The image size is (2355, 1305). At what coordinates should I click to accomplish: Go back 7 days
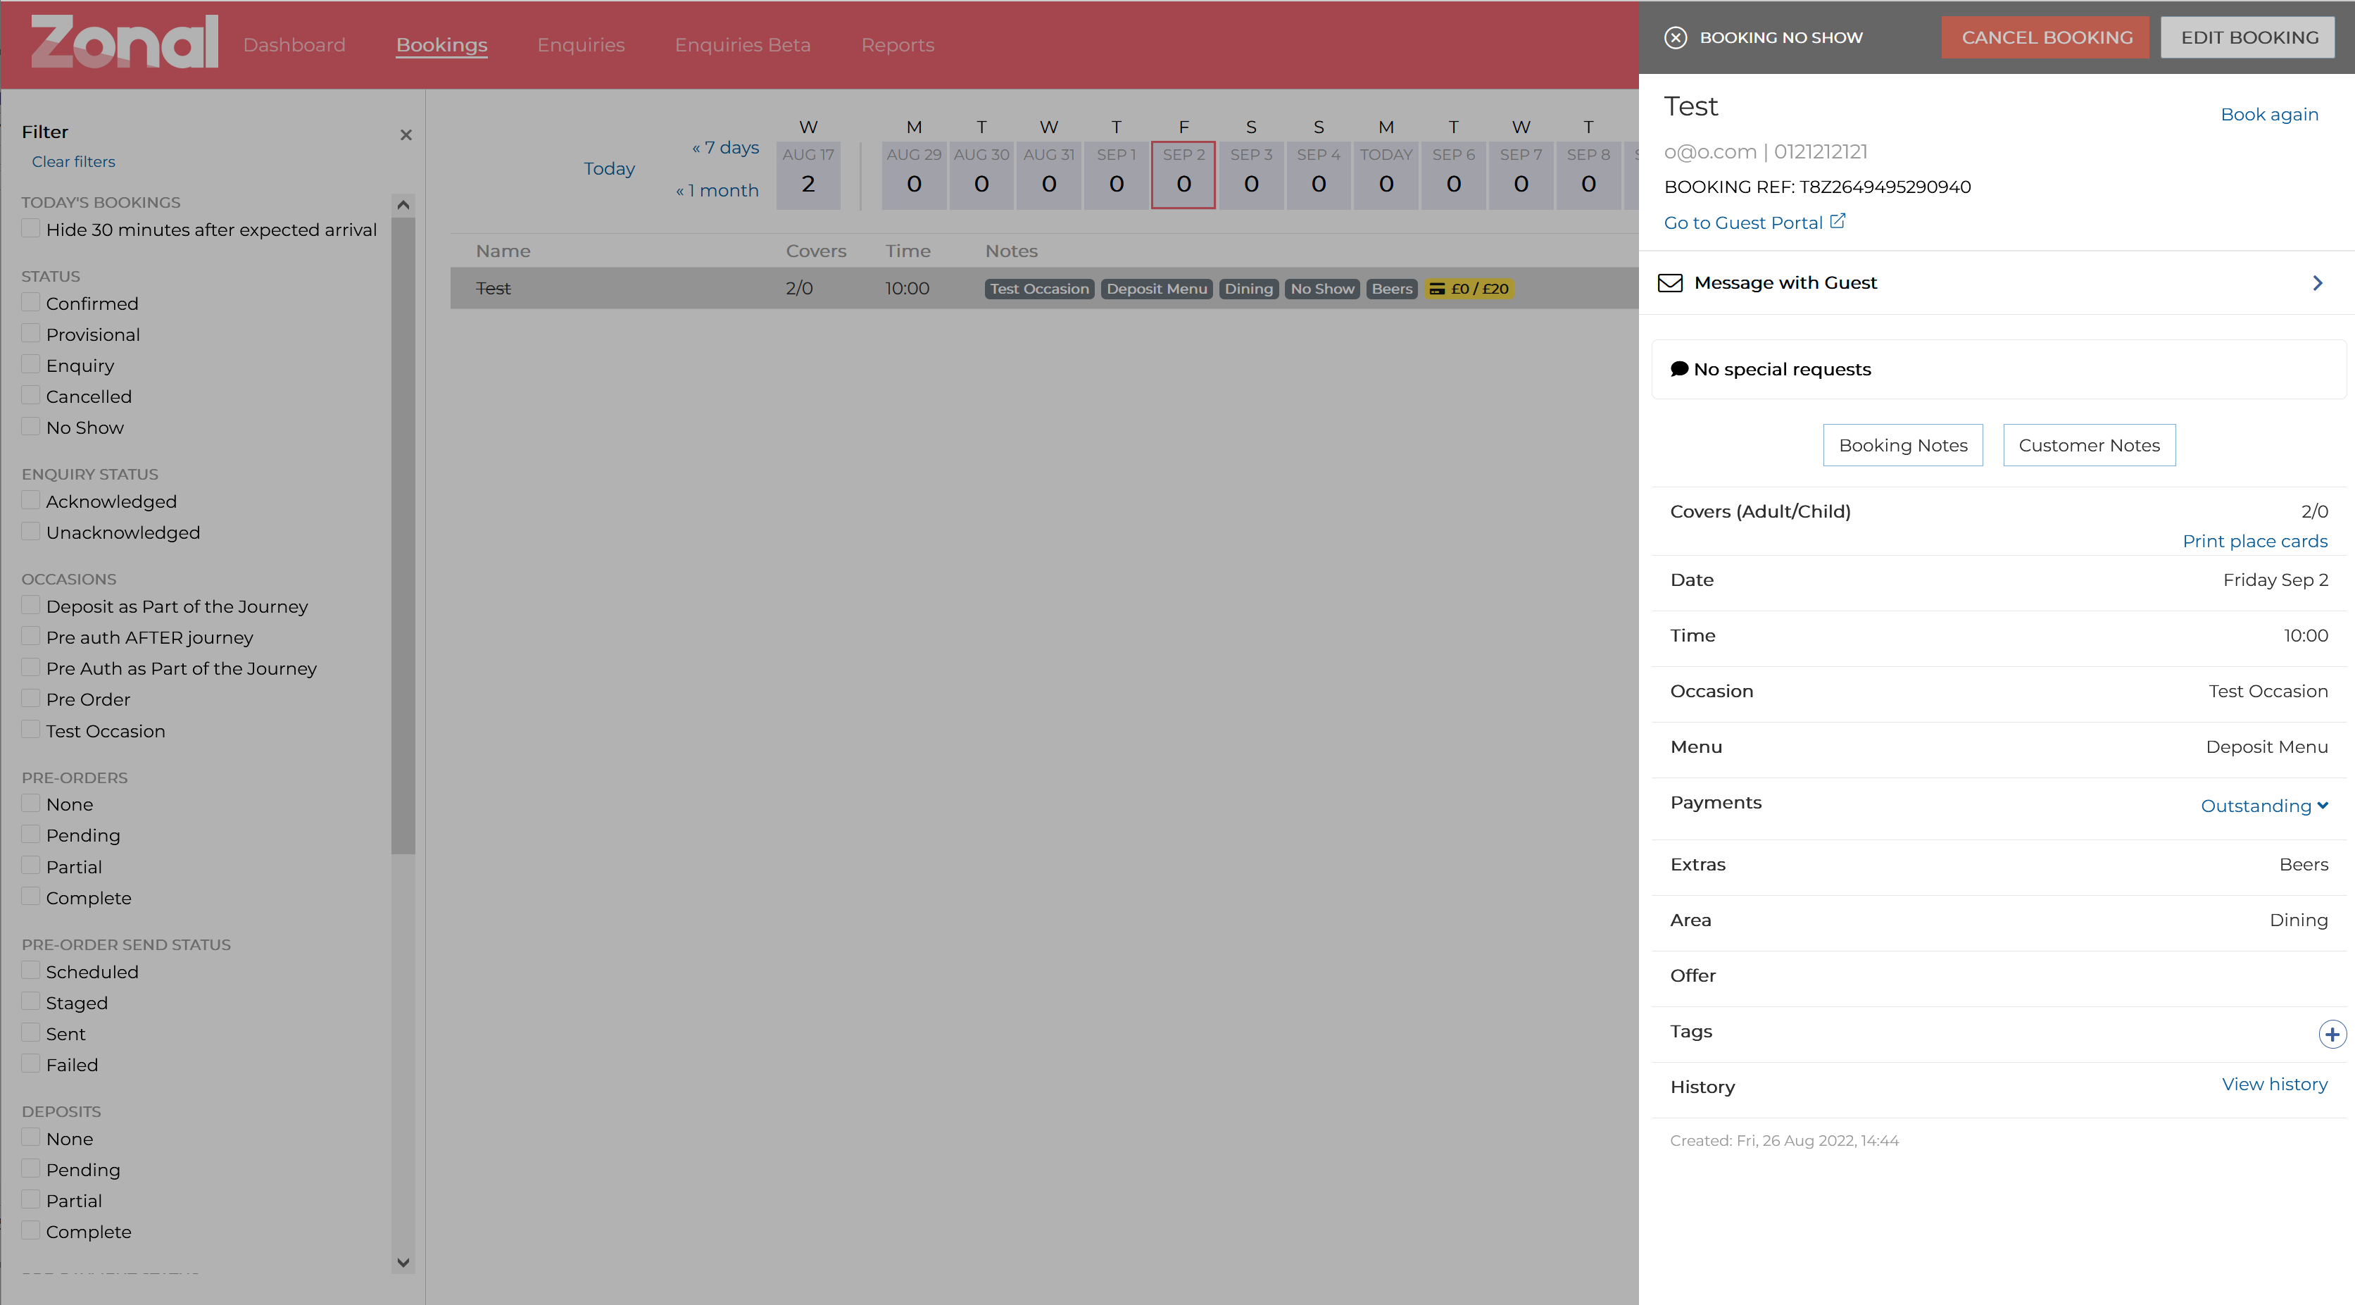[x=725, y=147]
